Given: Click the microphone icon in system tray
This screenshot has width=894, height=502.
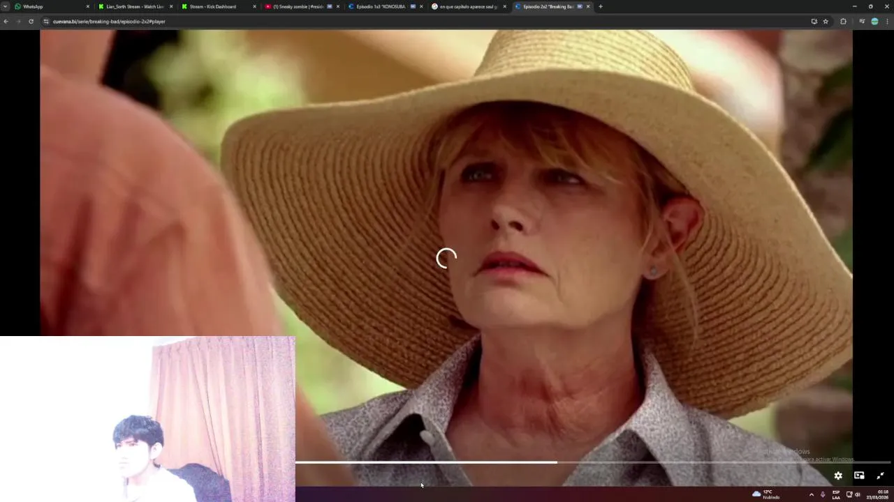Looking at the screenshot, I should click(x=823, y=494).
